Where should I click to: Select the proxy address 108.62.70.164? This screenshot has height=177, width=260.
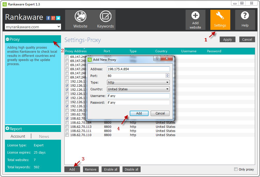click(81, 123)
